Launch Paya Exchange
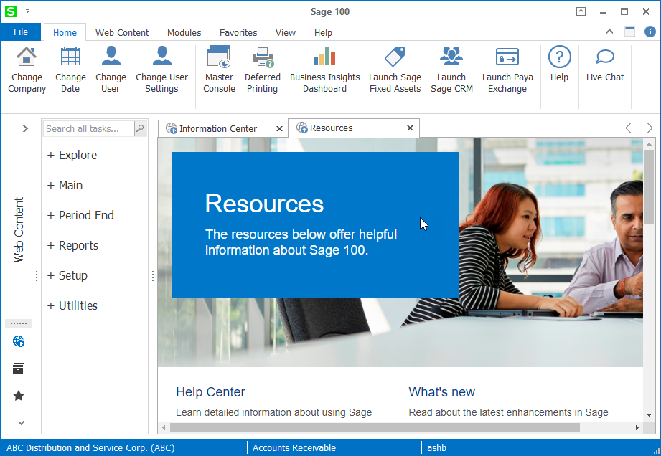This screenshot has height=456, width=661. tap(507, 57)
